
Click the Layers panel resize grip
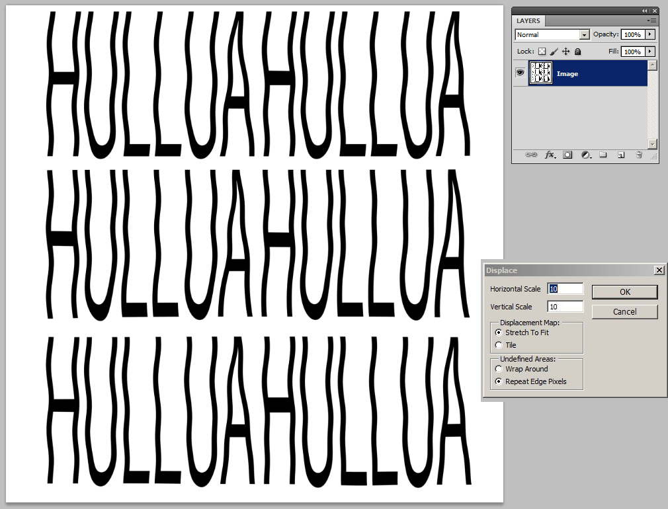click(x=654, y=157)
